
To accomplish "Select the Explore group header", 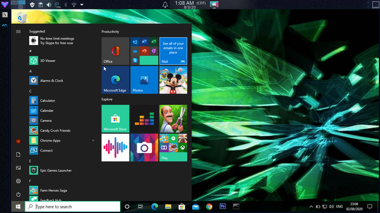I will (107, 99).
